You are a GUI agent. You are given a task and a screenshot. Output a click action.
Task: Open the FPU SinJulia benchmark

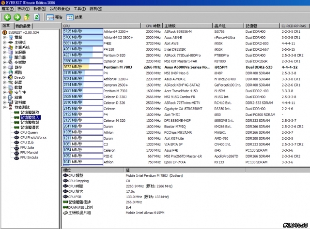point(29,157)
